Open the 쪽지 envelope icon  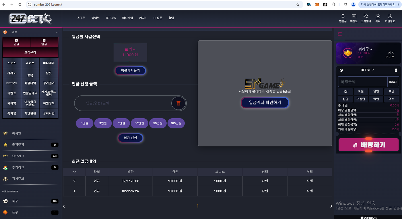point(378,17)
